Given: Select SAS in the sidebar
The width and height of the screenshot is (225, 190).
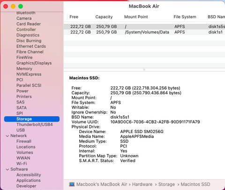Looking at the screenshot, I should tap(21, 102).
